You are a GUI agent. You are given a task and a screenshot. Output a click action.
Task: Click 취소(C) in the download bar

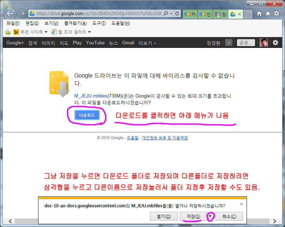click(229, 216)
